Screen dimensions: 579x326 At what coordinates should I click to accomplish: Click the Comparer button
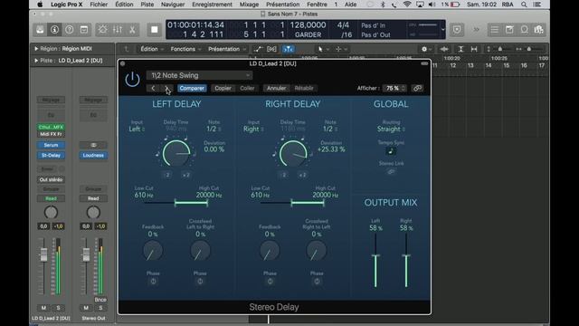pos(192,89)
